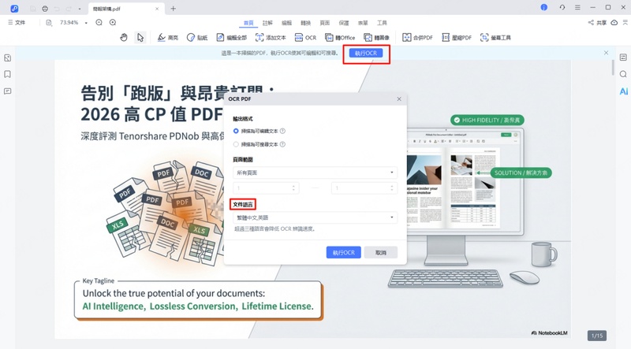The image size is (631, 349).
Task: Choose the convert to image tool
Action: pos(376,37)
